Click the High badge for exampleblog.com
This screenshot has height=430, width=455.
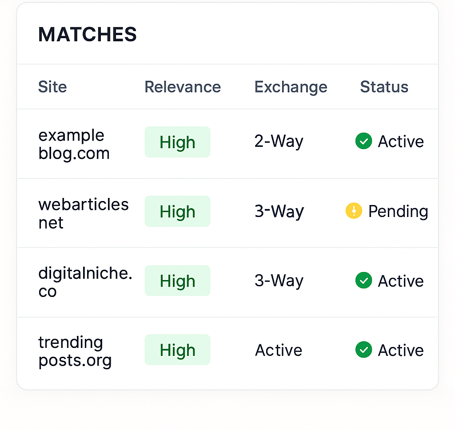click(177, 142)
